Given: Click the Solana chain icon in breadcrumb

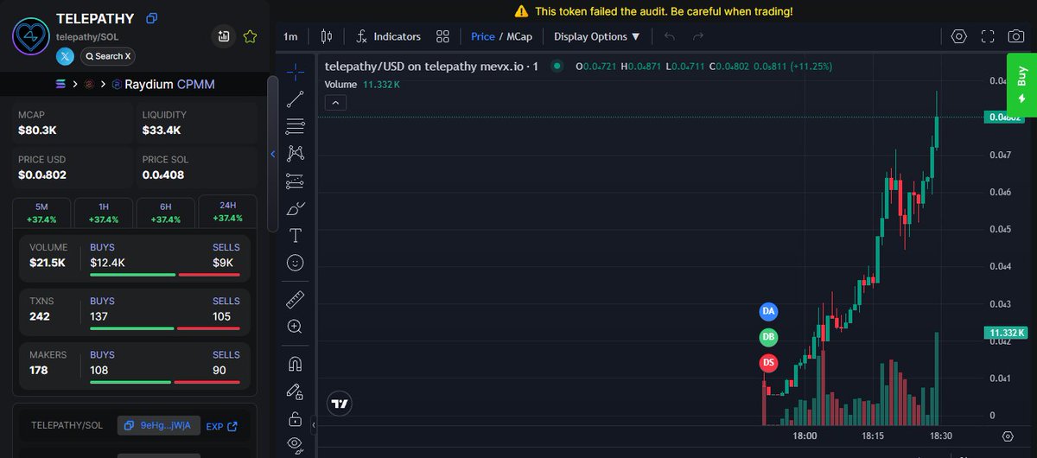Looking at the screenshot, I should [60, 84].
